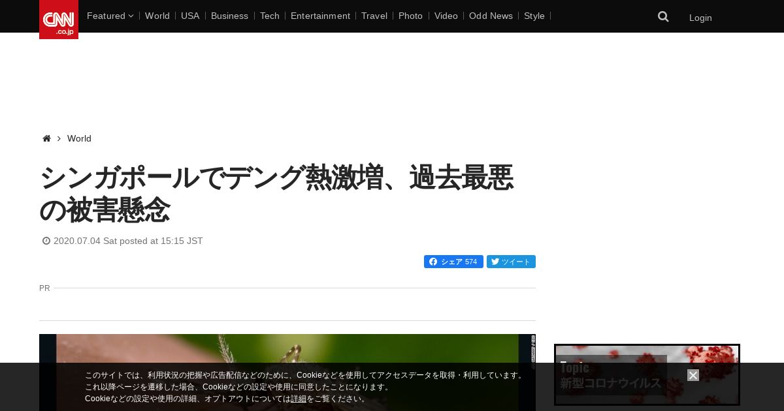Viewport: 784px width, 411px height.
Task: Open the USA section
Action: [190, 16]
